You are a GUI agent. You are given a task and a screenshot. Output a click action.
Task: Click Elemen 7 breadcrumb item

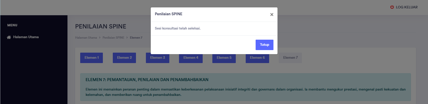click(136, 38)
